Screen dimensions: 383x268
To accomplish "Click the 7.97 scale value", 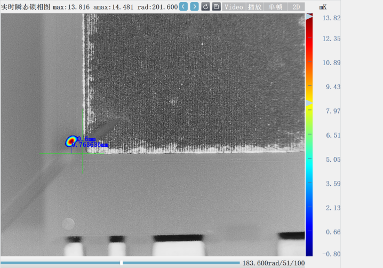I will (333, 111).
